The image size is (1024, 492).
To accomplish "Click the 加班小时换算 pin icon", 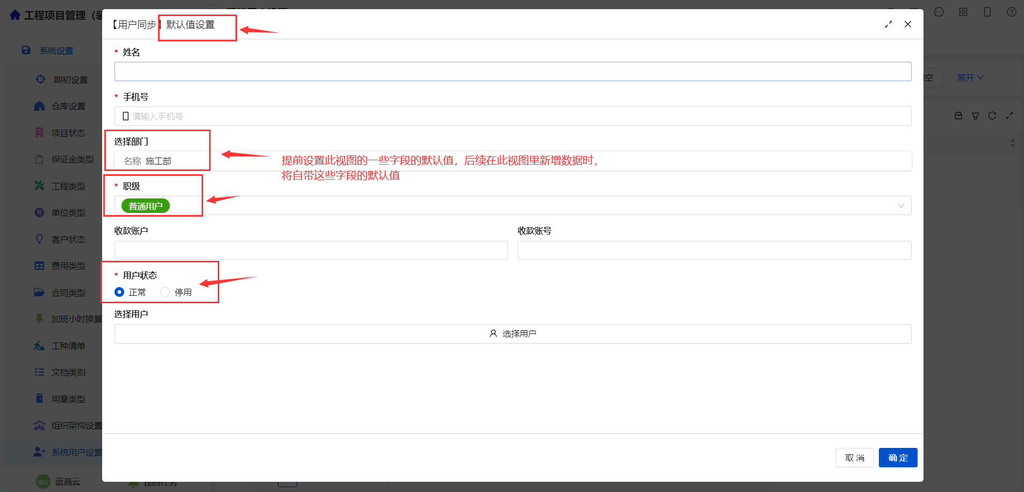I will 39,319.
